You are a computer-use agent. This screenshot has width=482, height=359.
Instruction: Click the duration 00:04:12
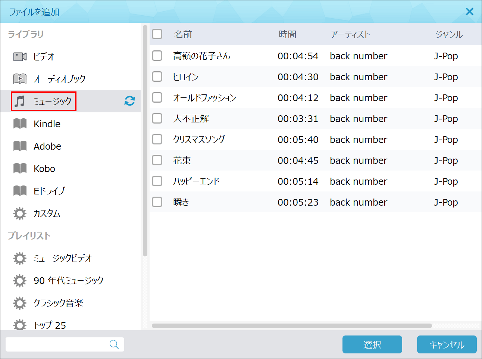(x=298, y=98)
